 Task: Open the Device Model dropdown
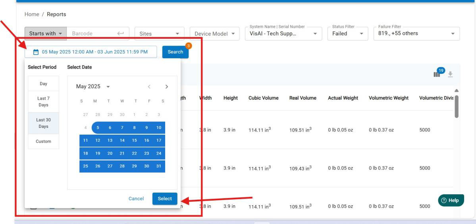coord(215,34)
